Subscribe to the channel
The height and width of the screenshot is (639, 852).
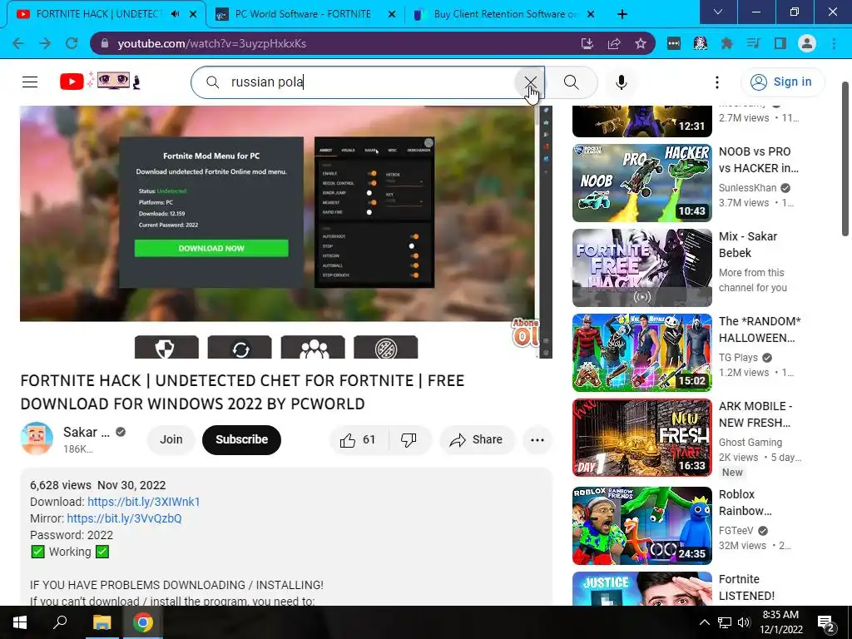pyautogui.click(x=242, y=439)
